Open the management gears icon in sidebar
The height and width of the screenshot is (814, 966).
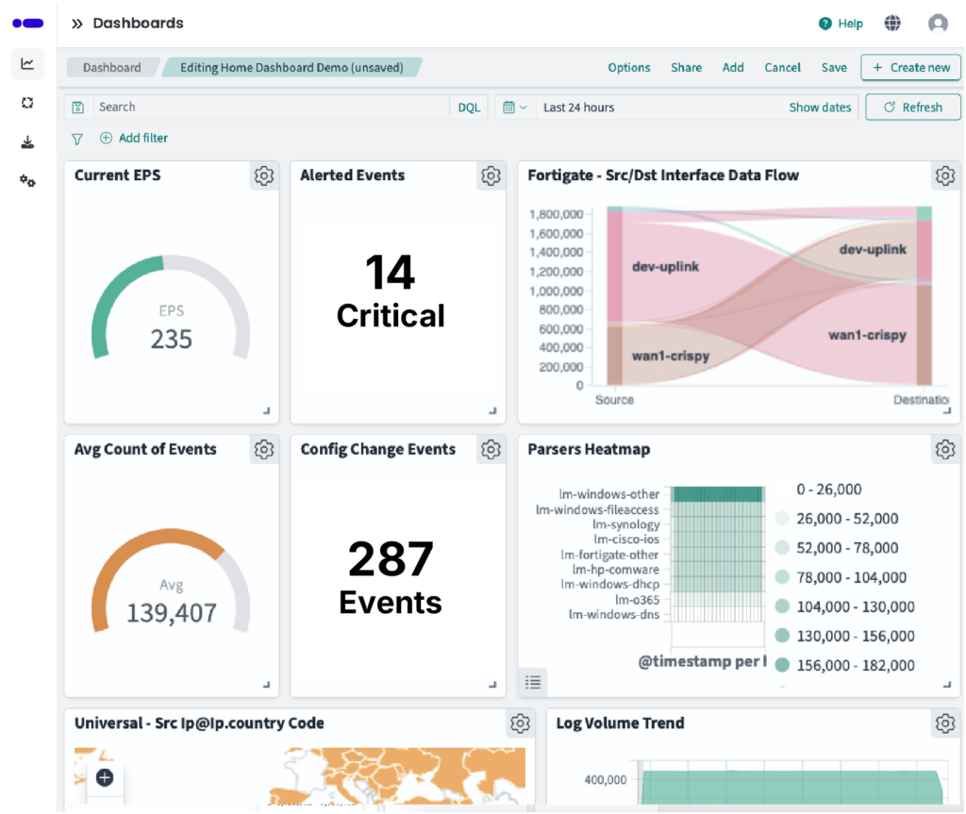tap(27, 181)
